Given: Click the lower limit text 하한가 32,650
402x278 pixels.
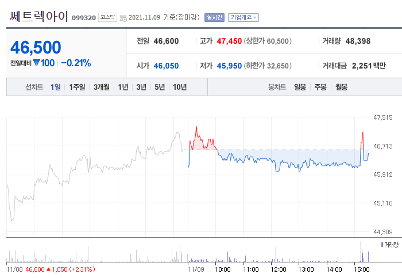Looking at the screenshot, I should click(x=268, y=66).
